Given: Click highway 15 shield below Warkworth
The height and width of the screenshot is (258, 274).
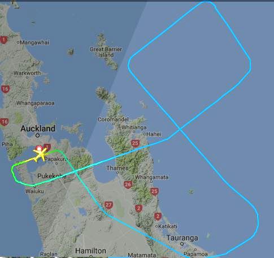Looking at the screenshot, I should 5,89.
